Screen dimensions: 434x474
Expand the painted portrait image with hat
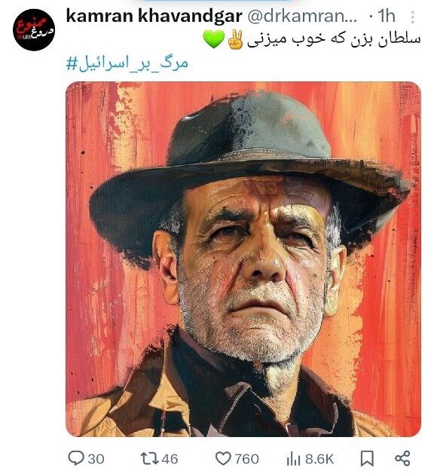click(x=243, y=259)
